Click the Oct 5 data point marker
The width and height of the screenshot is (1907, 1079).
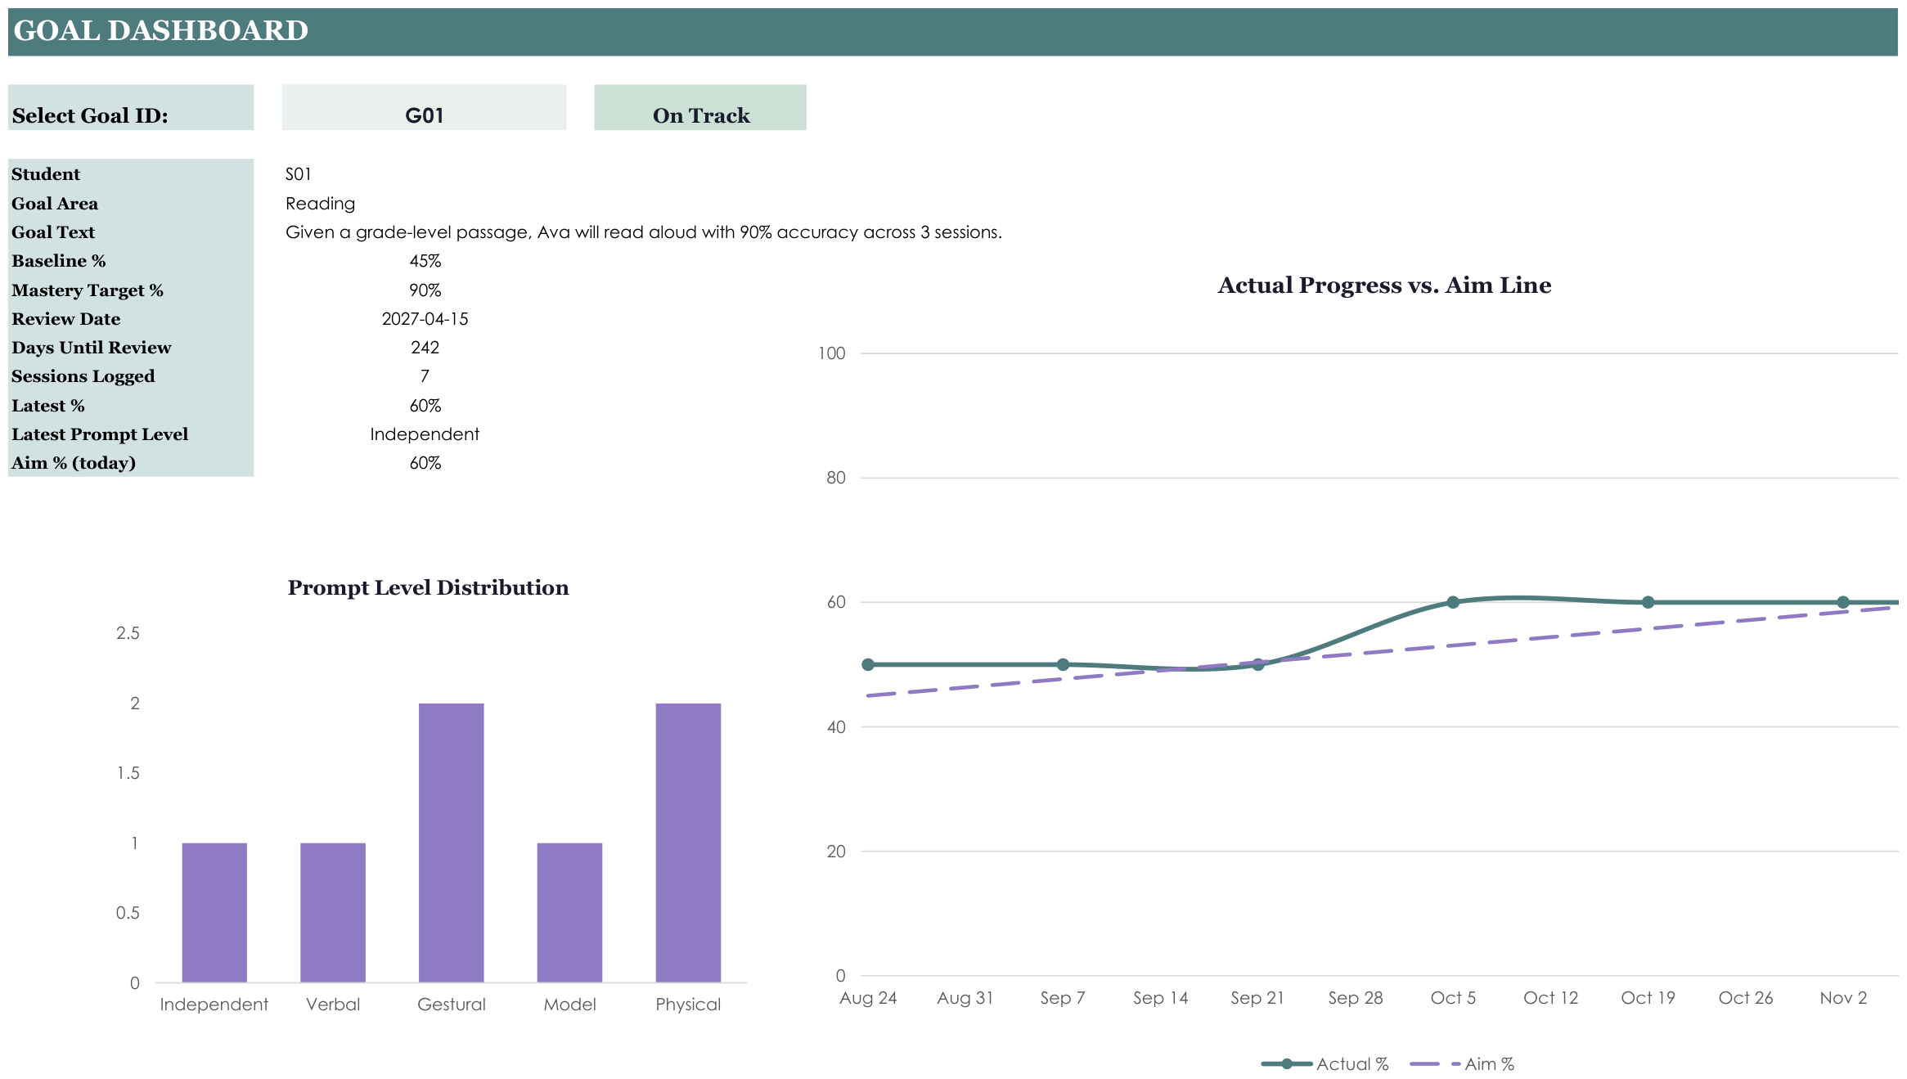coord(1453,602)
